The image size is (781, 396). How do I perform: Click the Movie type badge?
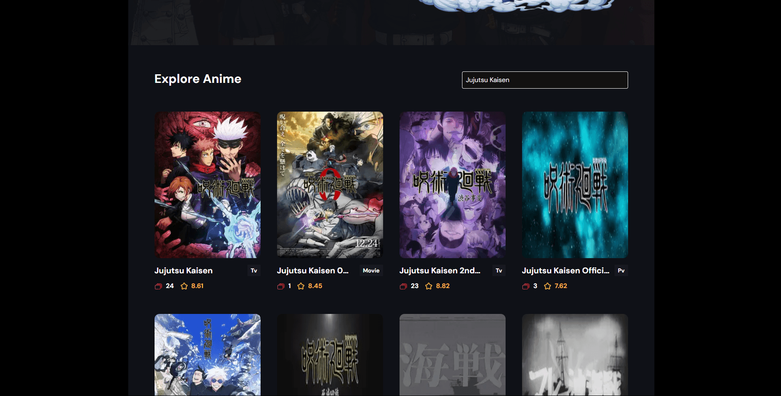tap(371, 271)
